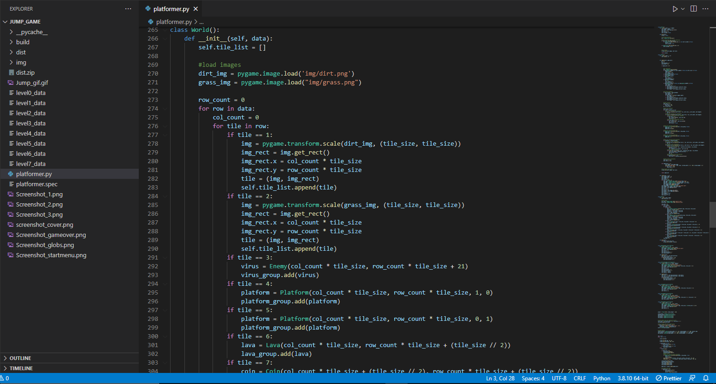Open Screenshot_3.png file

tap(39, 214)
